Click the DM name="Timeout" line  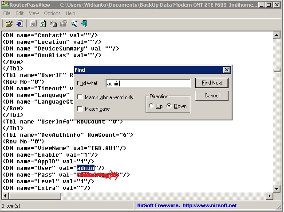click(x=38, y=89)
